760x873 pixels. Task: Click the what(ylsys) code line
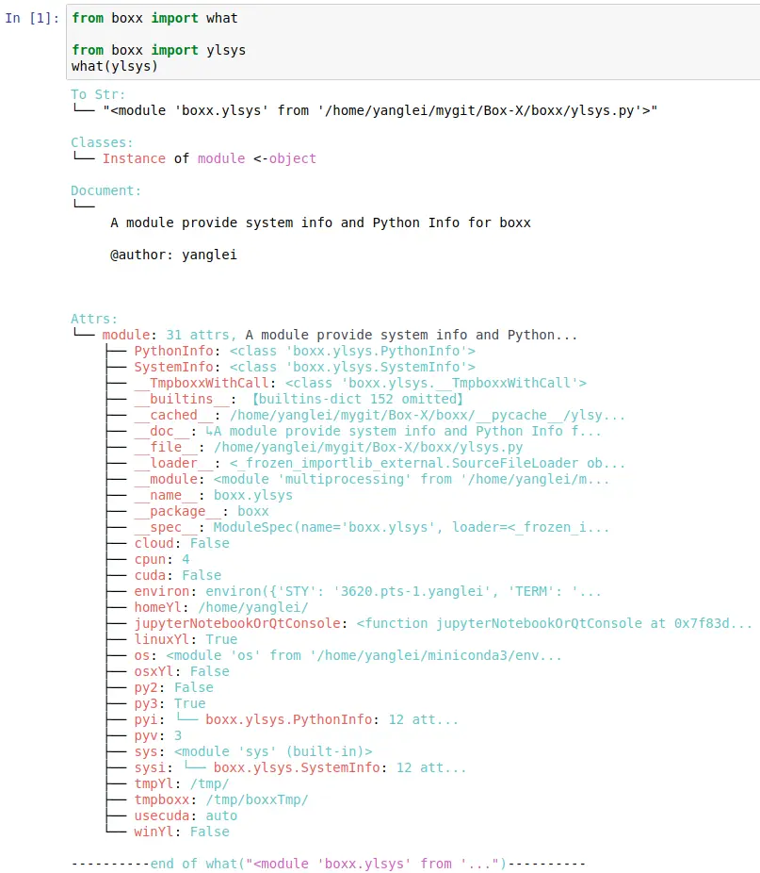pyautogui.click(x=115, y=66)
